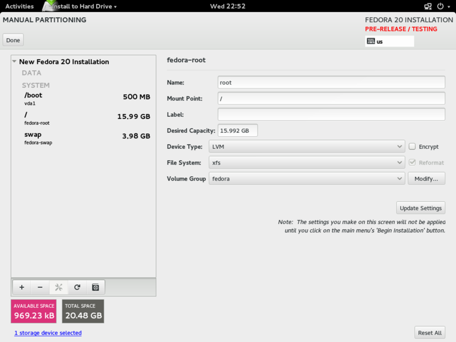Image resolution: width=456 pixels, height=342 pixels.
Task: Click Desired Capacity field 15.992 GB
Action: click(x=238, y=131)
